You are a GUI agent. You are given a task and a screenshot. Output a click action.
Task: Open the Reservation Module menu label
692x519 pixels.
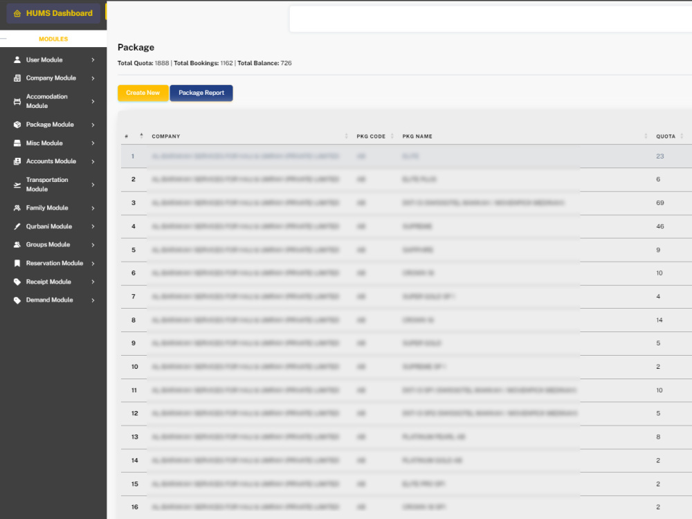(x=54, y=263)
